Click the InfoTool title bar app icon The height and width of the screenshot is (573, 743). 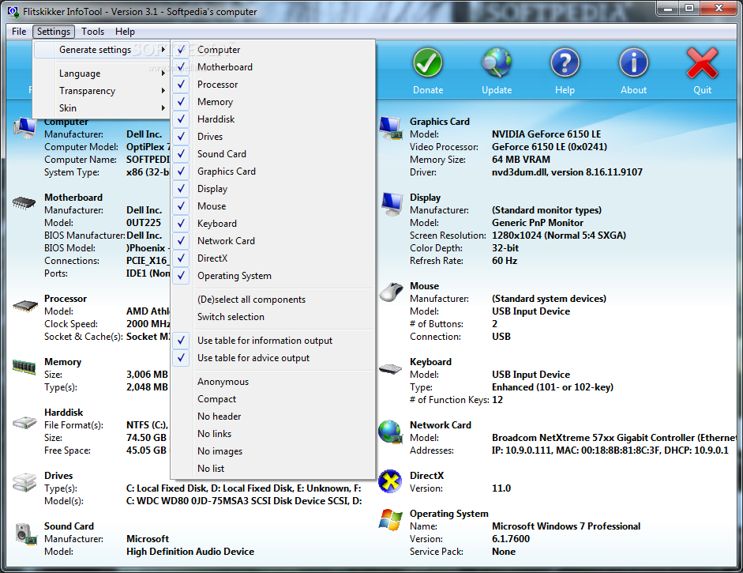point(13,11)
